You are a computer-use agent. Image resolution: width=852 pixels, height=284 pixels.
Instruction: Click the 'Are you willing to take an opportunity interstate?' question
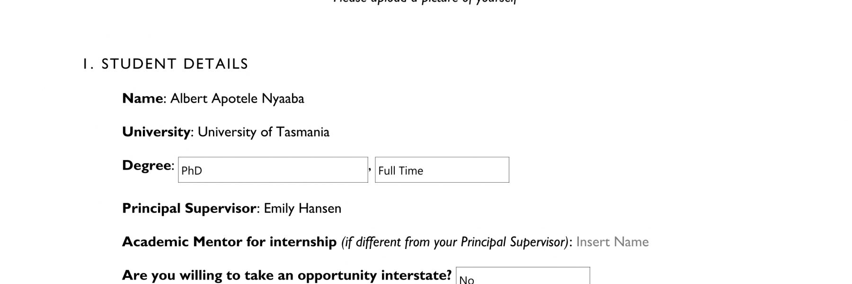(287, 275)
